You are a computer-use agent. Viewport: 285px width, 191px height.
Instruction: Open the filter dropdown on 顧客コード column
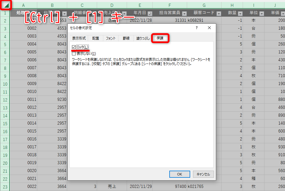[x=219, y=13]
